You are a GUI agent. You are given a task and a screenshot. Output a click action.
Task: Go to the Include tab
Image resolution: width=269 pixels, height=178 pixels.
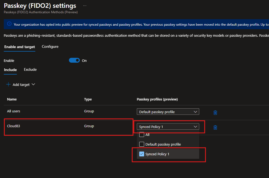coord(10,70)
